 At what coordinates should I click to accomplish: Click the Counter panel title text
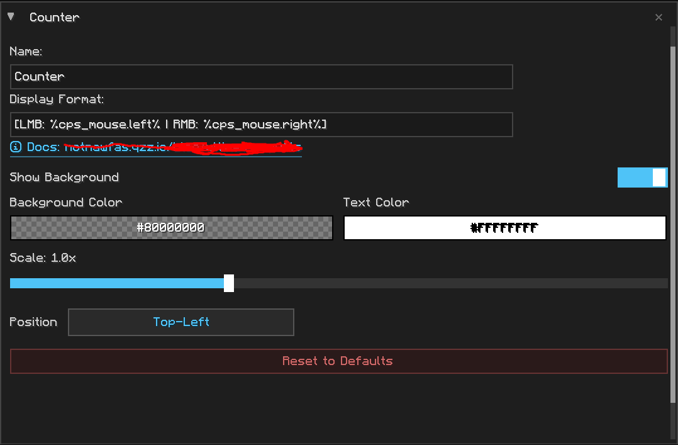(x=55, y=18)
